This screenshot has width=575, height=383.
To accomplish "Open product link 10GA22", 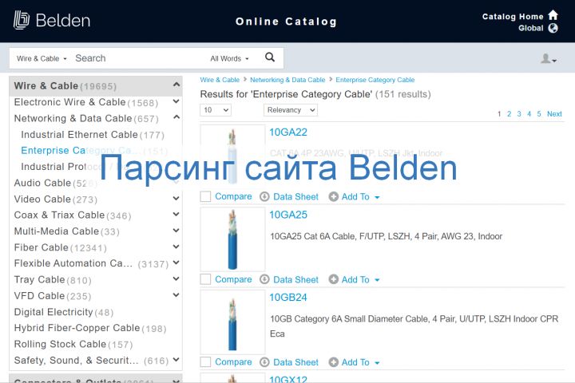I will point(288,132).
